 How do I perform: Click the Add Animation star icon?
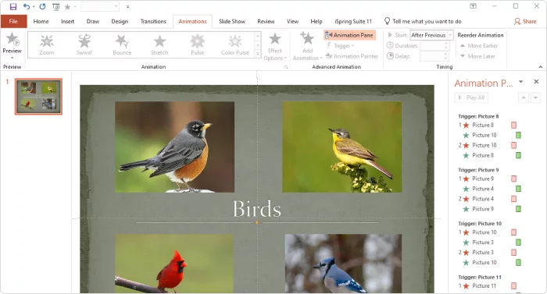[307, 38]
